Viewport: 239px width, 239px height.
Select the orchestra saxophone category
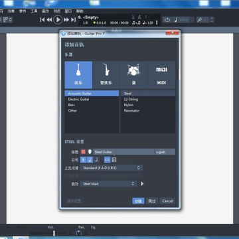[x=106, y=75]
